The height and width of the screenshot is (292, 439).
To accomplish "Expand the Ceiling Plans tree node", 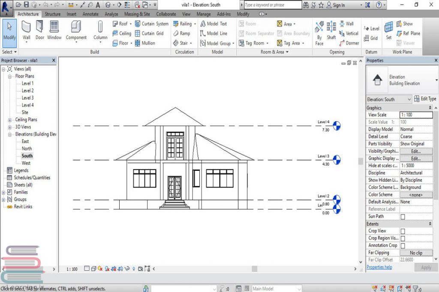I will 10,120.
